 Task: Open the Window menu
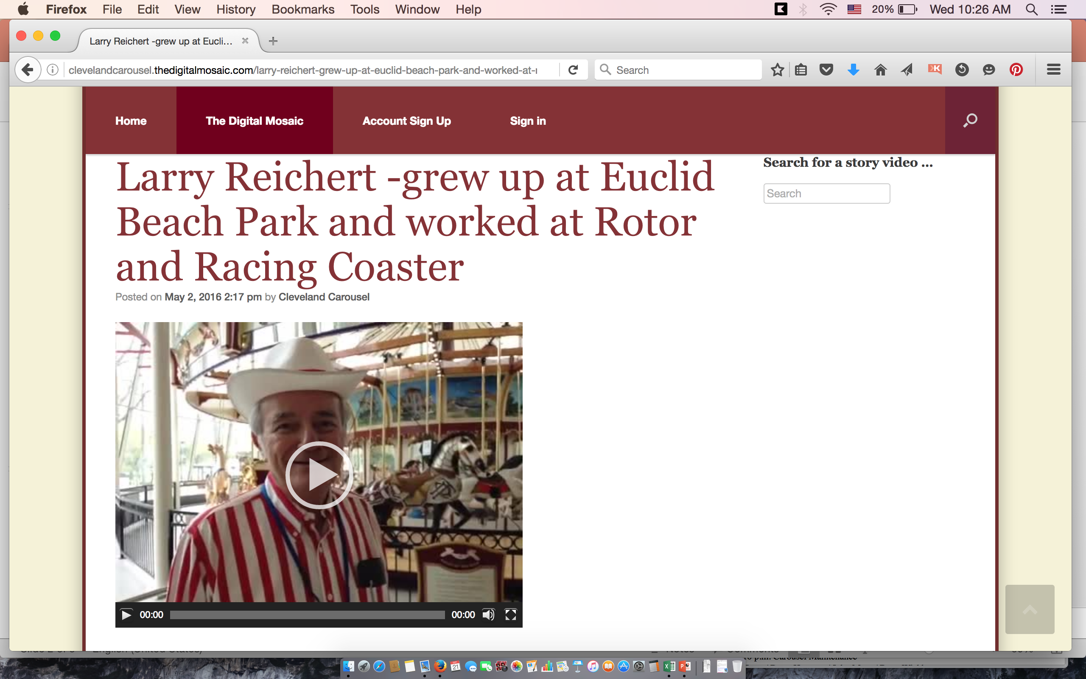click(417, 9)
